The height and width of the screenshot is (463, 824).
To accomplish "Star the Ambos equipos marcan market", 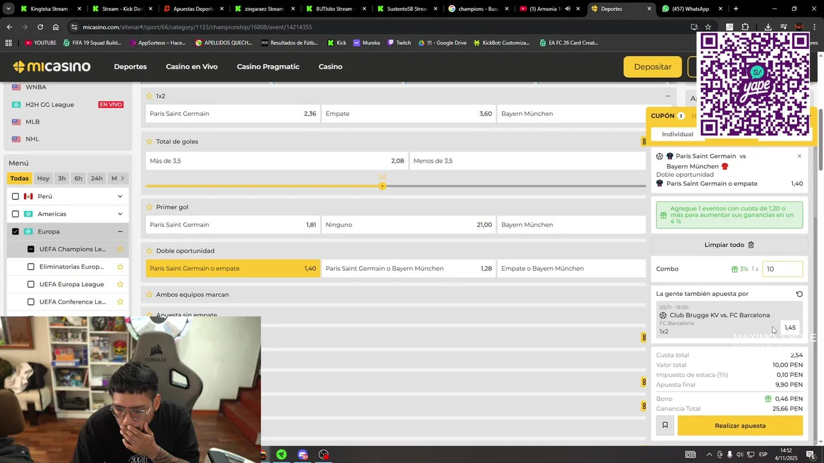I will [149, 295].
